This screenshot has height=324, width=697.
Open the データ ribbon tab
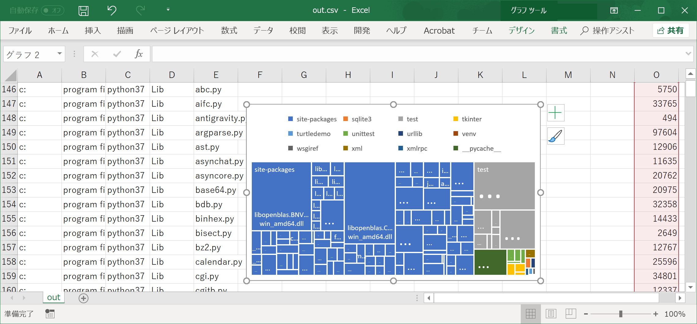click(x=263, y=31)
